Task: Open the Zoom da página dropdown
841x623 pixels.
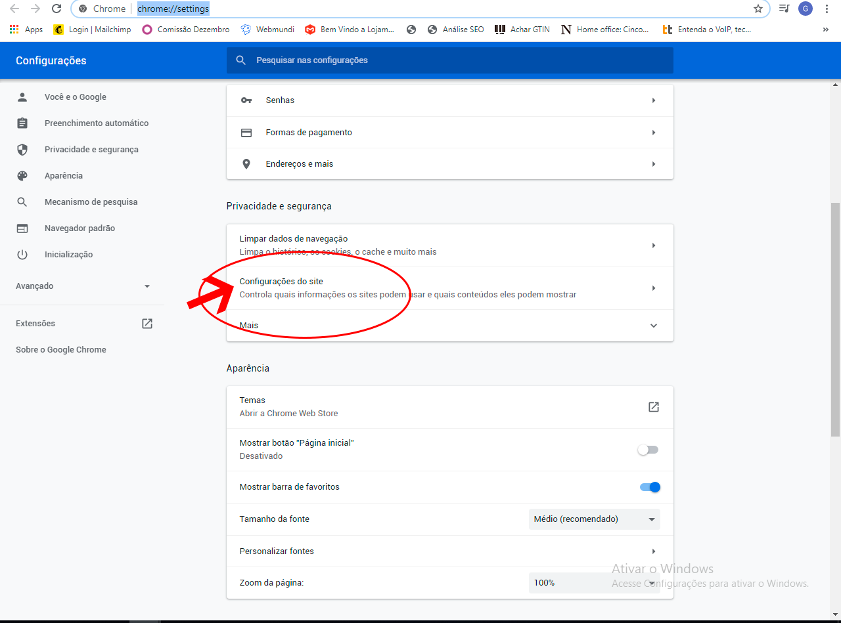Action: pyautogui.click(x=594, y=583)
